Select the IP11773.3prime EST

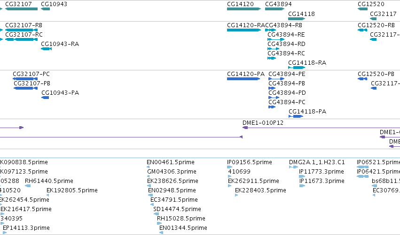coord(302,176)
